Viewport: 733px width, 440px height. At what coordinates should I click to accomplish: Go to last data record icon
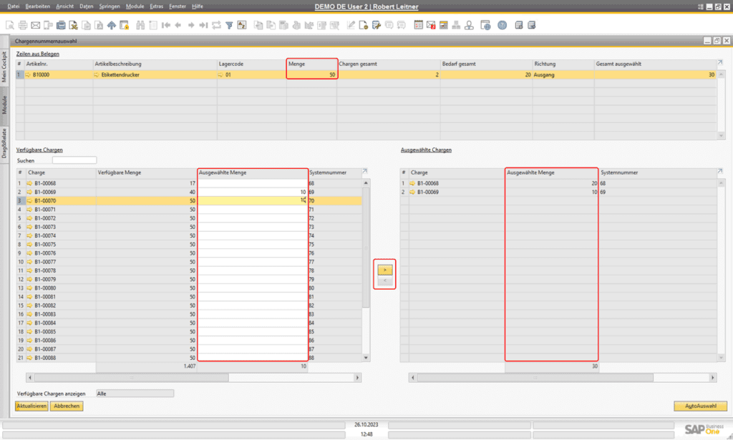click(203, 25)
